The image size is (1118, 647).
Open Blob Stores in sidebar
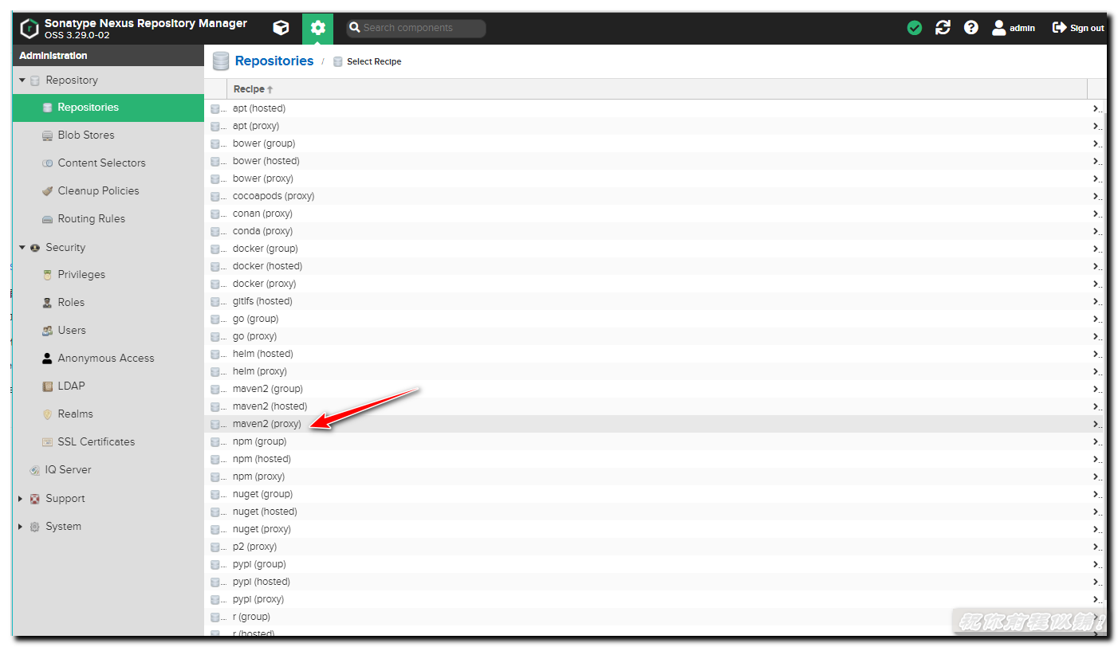click(x=108, y=135)
